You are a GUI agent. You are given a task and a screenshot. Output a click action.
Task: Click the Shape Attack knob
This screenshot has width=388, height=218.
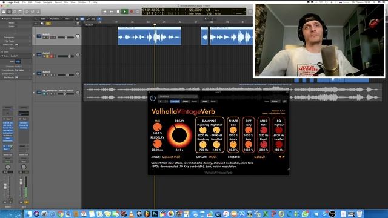pos(233,144)
